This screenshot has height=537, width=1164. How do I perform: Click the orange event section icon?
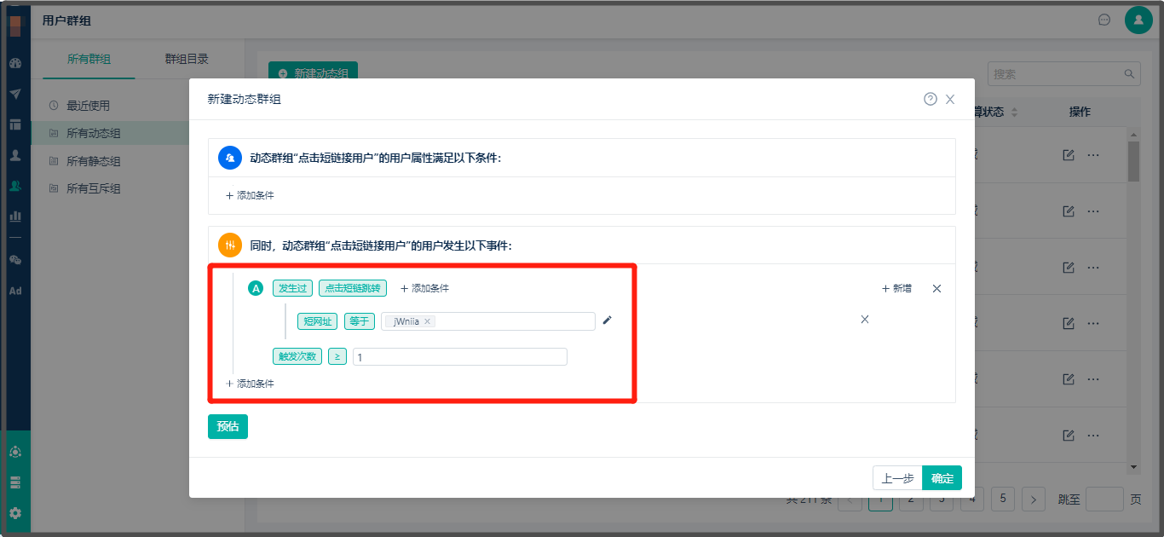coord(230,245)
